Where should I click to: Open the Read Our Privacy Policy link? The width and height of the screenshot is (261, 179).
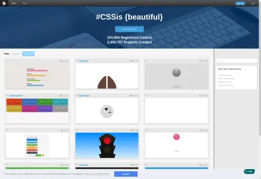[x=97, y=174]
